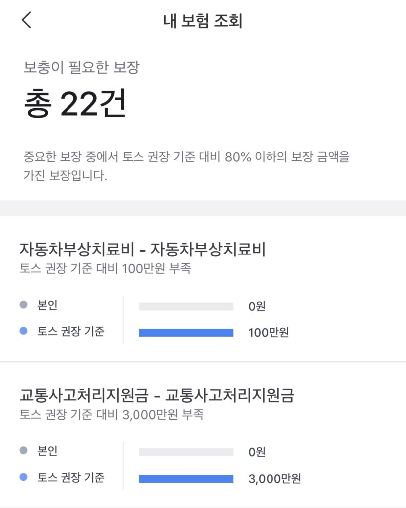Open the 자동차부상치료비 coverage item title
The height and width of the screenshot is (508, 406).
142,249
